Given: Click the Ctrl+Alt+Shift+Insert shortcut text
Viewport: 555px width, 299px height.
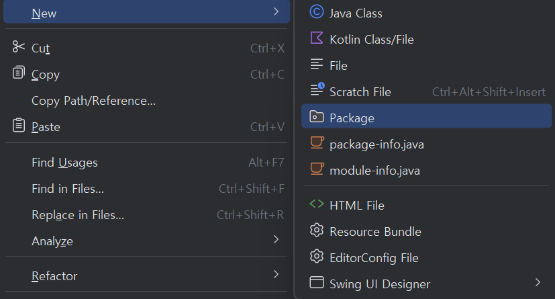Looking at the screenshot, I should tap(489, 92).
